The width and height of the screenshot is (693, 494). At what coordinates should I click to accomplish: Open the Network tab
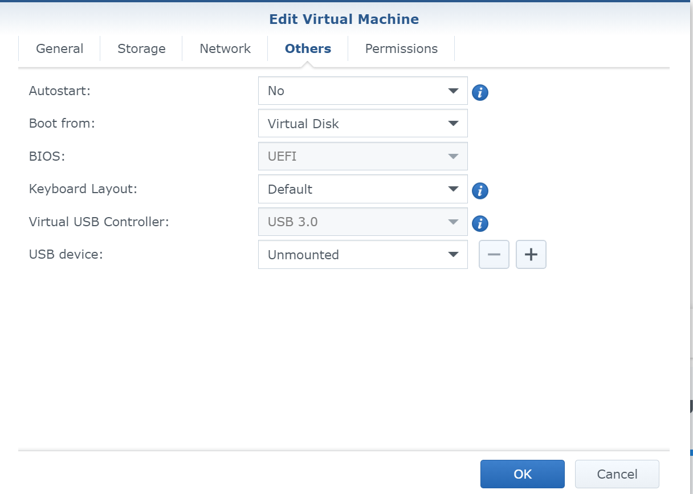pos(225,48)
